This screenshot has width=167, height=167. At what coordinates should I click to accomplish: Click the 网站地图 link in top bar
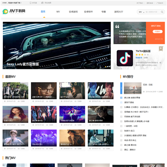pos(48,3)
